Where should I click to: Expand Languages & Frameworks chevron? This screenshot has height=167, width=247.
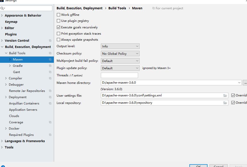point(2,141)
